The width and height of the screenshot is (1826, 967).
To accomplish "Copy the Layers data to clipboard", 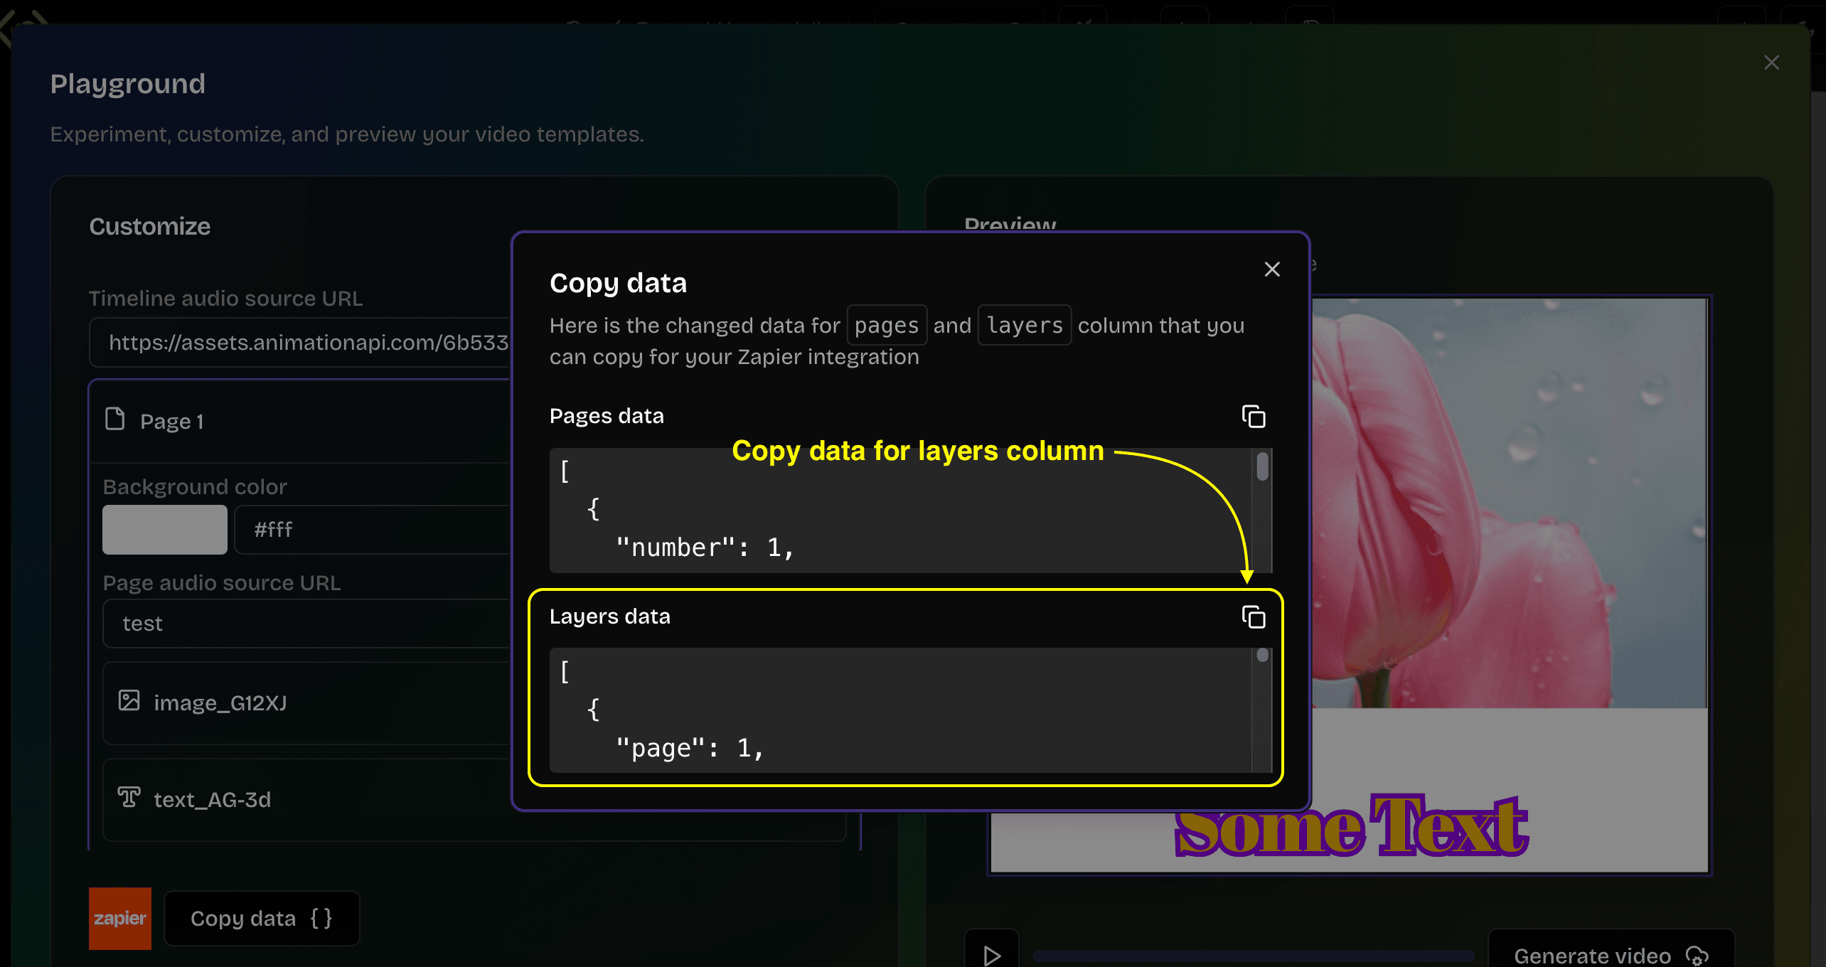I will click(x=1254, y=617).
